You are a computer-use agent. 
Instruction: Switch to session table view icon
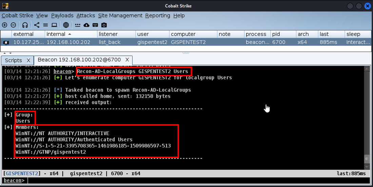coord(45,25)
